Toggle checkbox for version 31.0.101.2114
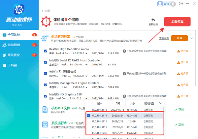This screenshot has width=198, height=139. (x=88, y=116)
